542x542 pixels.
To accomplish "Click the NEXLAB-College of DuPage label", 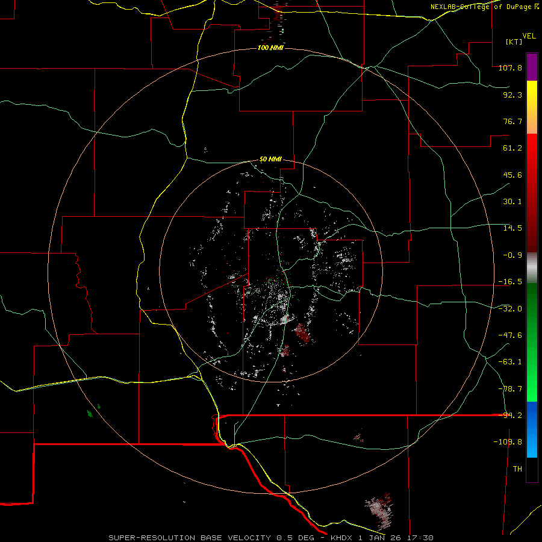I will 484,7.
